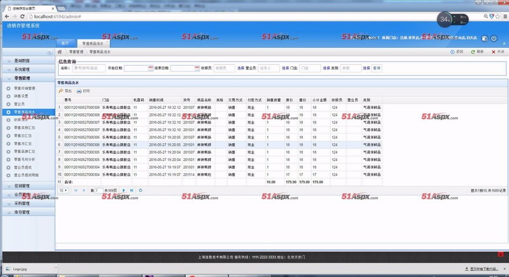
Task: Open the calendar picker for 开始日期
Action: (151, 68)
